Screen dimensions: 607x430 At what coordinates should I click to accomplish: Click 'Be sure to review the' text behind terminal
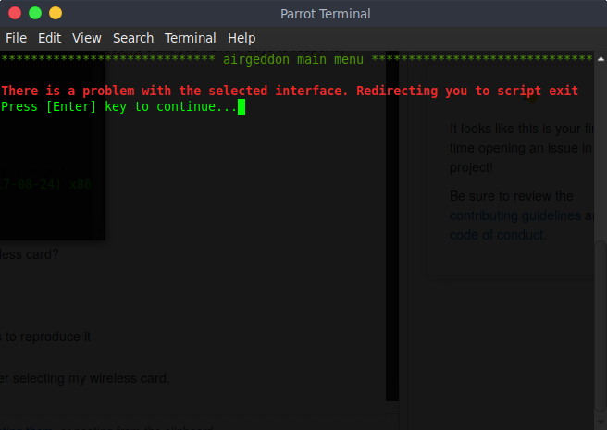click(512, 196)
